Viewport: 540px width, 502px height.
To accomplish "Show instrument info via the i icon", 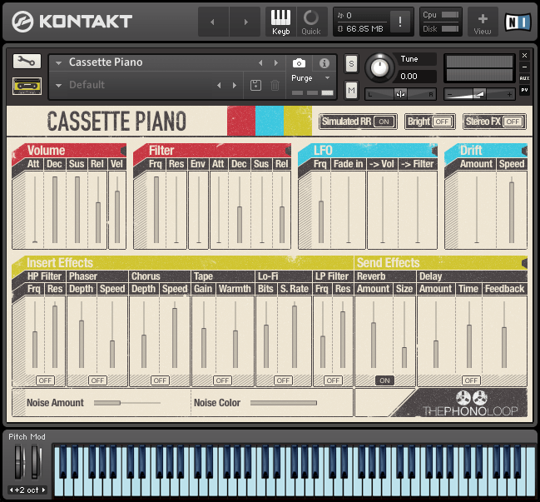I will 324,63.
